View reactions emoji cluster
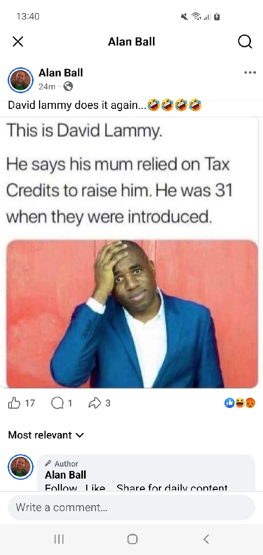The width and height of the screenshot is (263, 555). click(240, 403)
